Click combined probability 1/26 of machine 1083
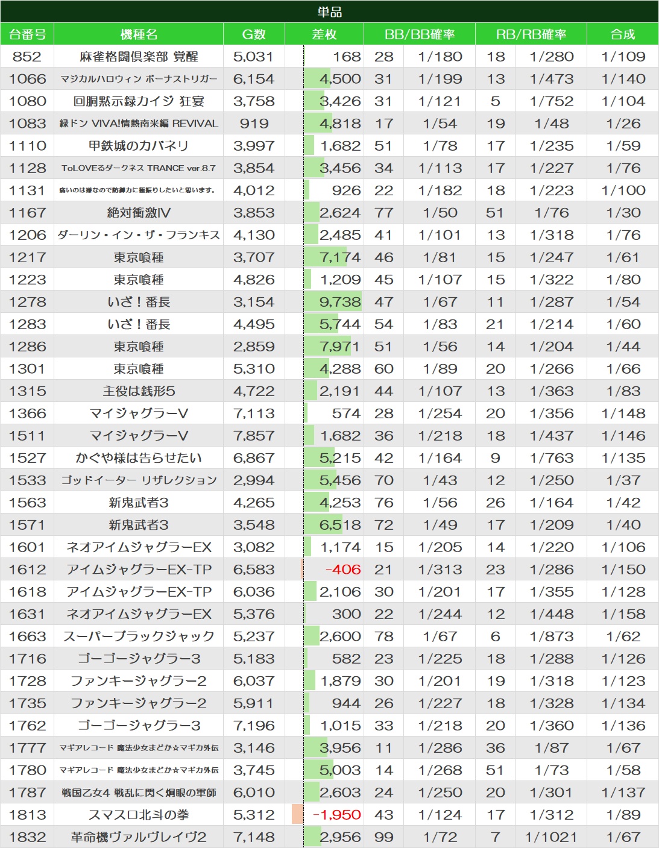The width and height of the screenshot is (659, 848). coord(623,124)
